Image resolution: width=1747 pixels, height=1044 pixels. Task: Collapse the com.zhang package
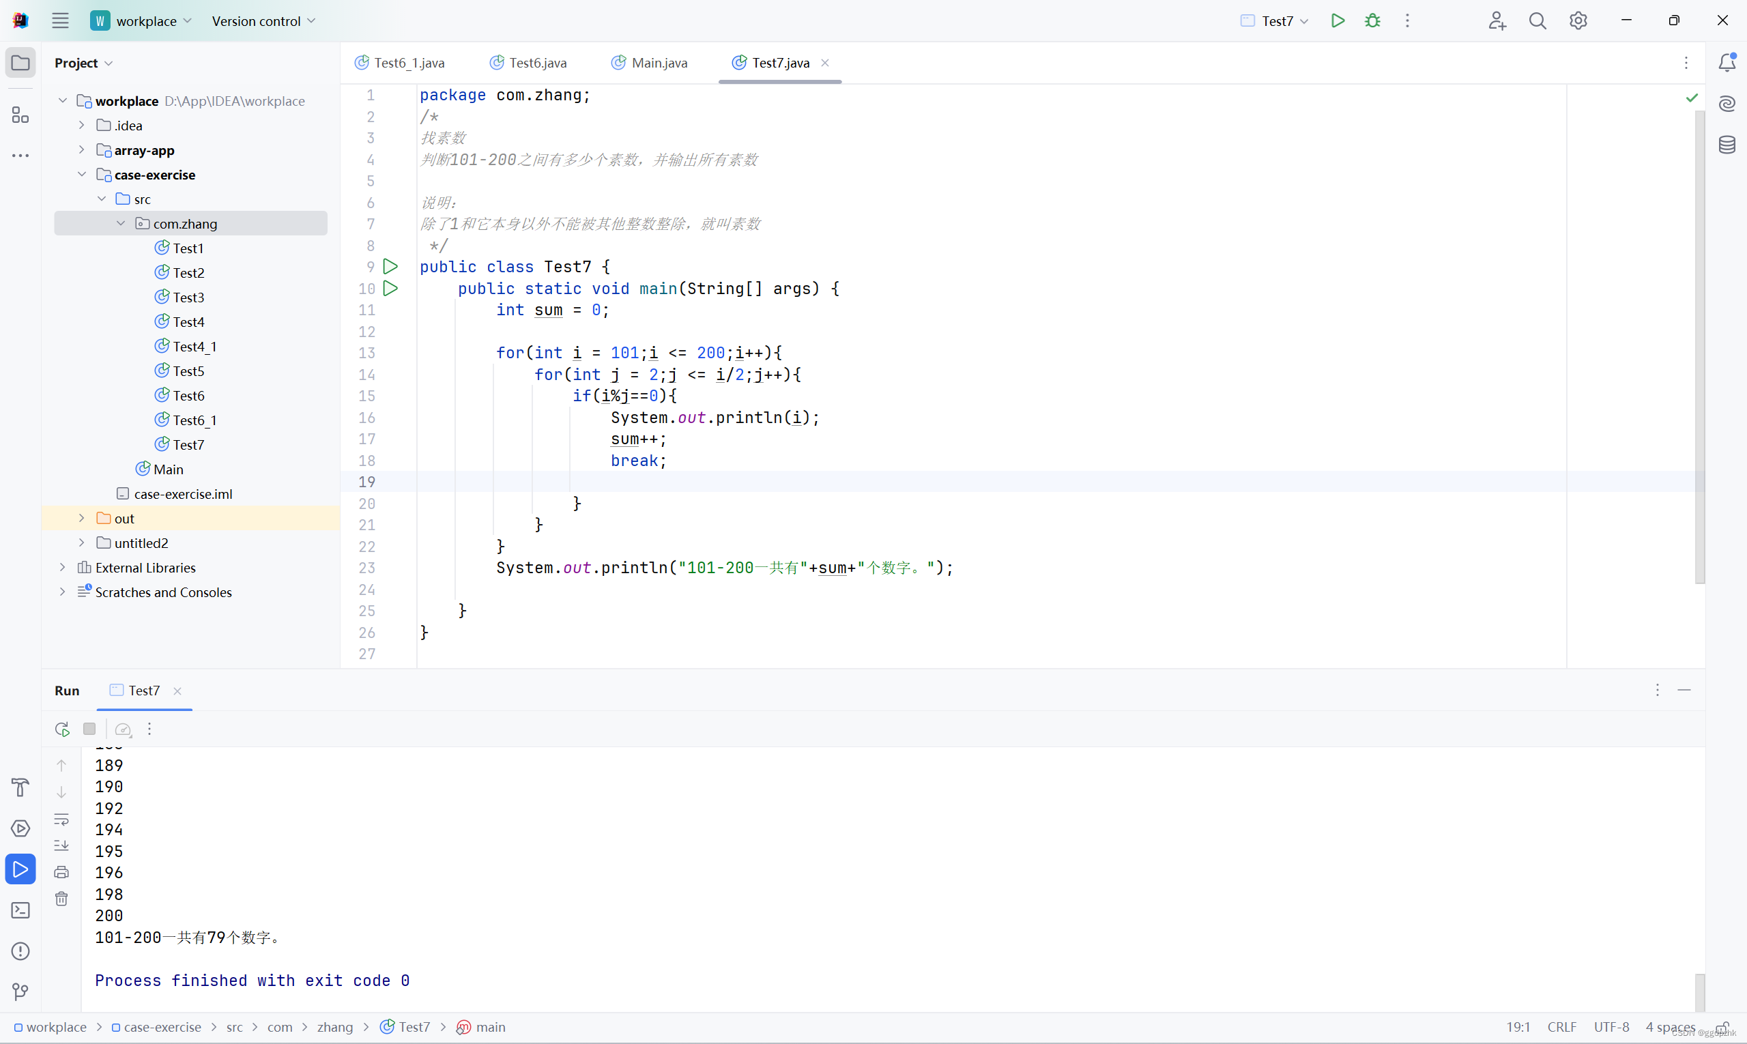(x=121, y=223)
